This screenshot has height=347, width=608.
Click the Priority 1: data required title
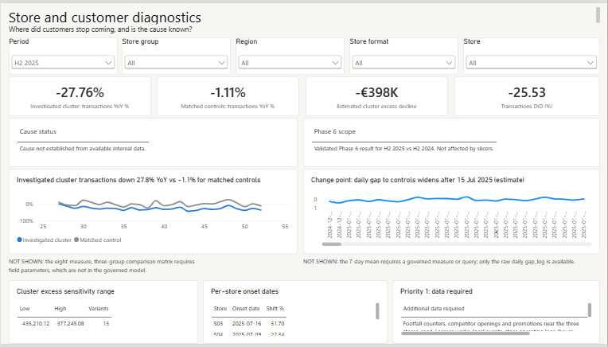pos(436,291)
